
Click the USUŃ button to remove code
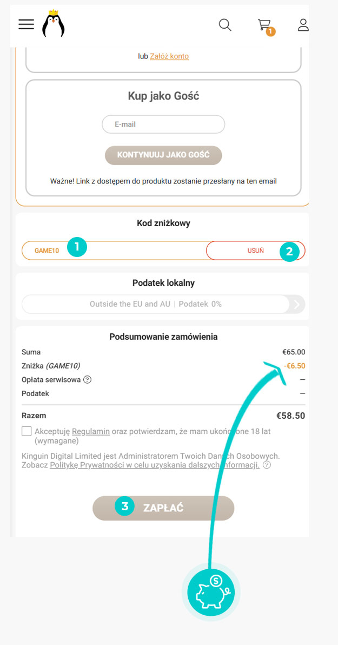(255, 251)
